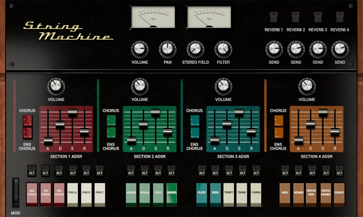Enable Section 1 red CHORUS switch
The image size is (363, 217).
point(28,121)
